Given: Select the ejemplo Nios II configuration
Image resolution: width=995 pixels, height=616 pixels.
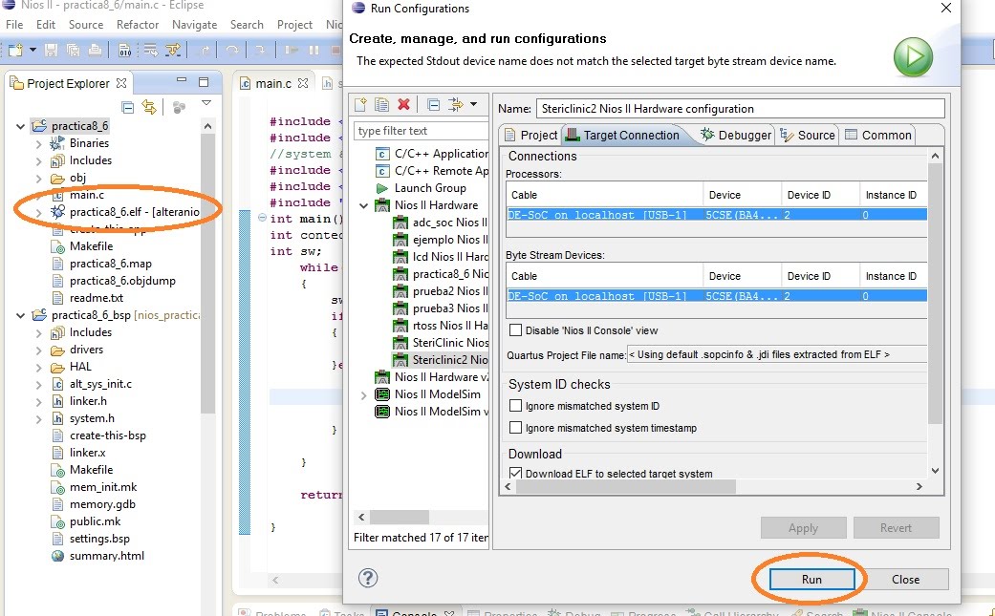Looking at the screenshot, I should [x=441, y=240].
